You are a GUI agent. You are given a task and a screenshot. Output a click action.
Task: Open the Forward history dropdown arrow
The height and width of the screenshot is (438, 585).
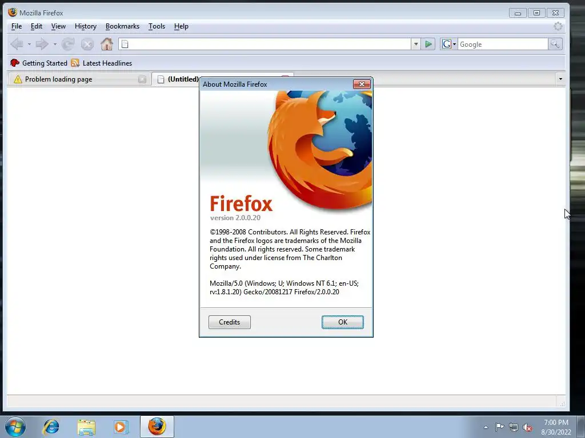point(55,44)
